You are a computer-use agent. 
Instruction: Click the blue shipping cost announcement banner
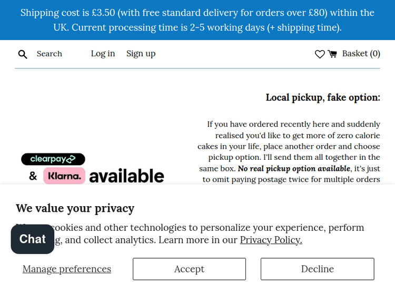tap(197, 20)
